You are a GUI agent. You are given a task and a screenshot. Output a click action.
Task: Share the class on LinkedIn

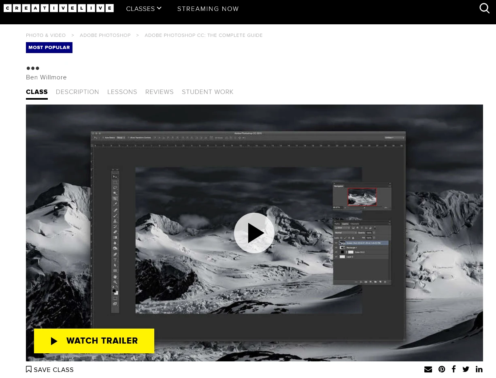point(479,369)
